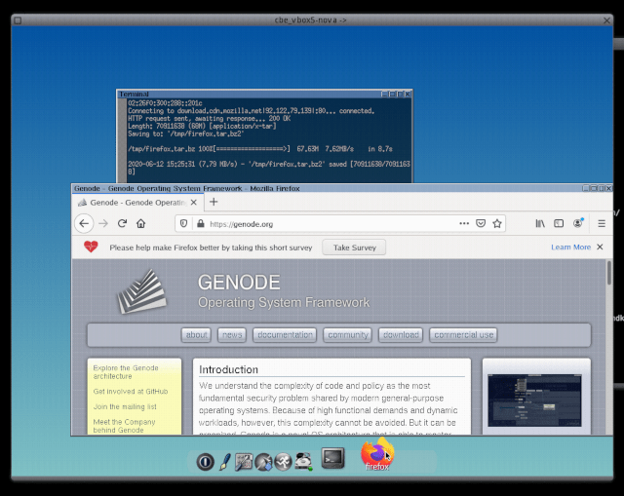Show site security via the padlock icon
The height and width of the screenshot is (496, 624).
point(201,223)
